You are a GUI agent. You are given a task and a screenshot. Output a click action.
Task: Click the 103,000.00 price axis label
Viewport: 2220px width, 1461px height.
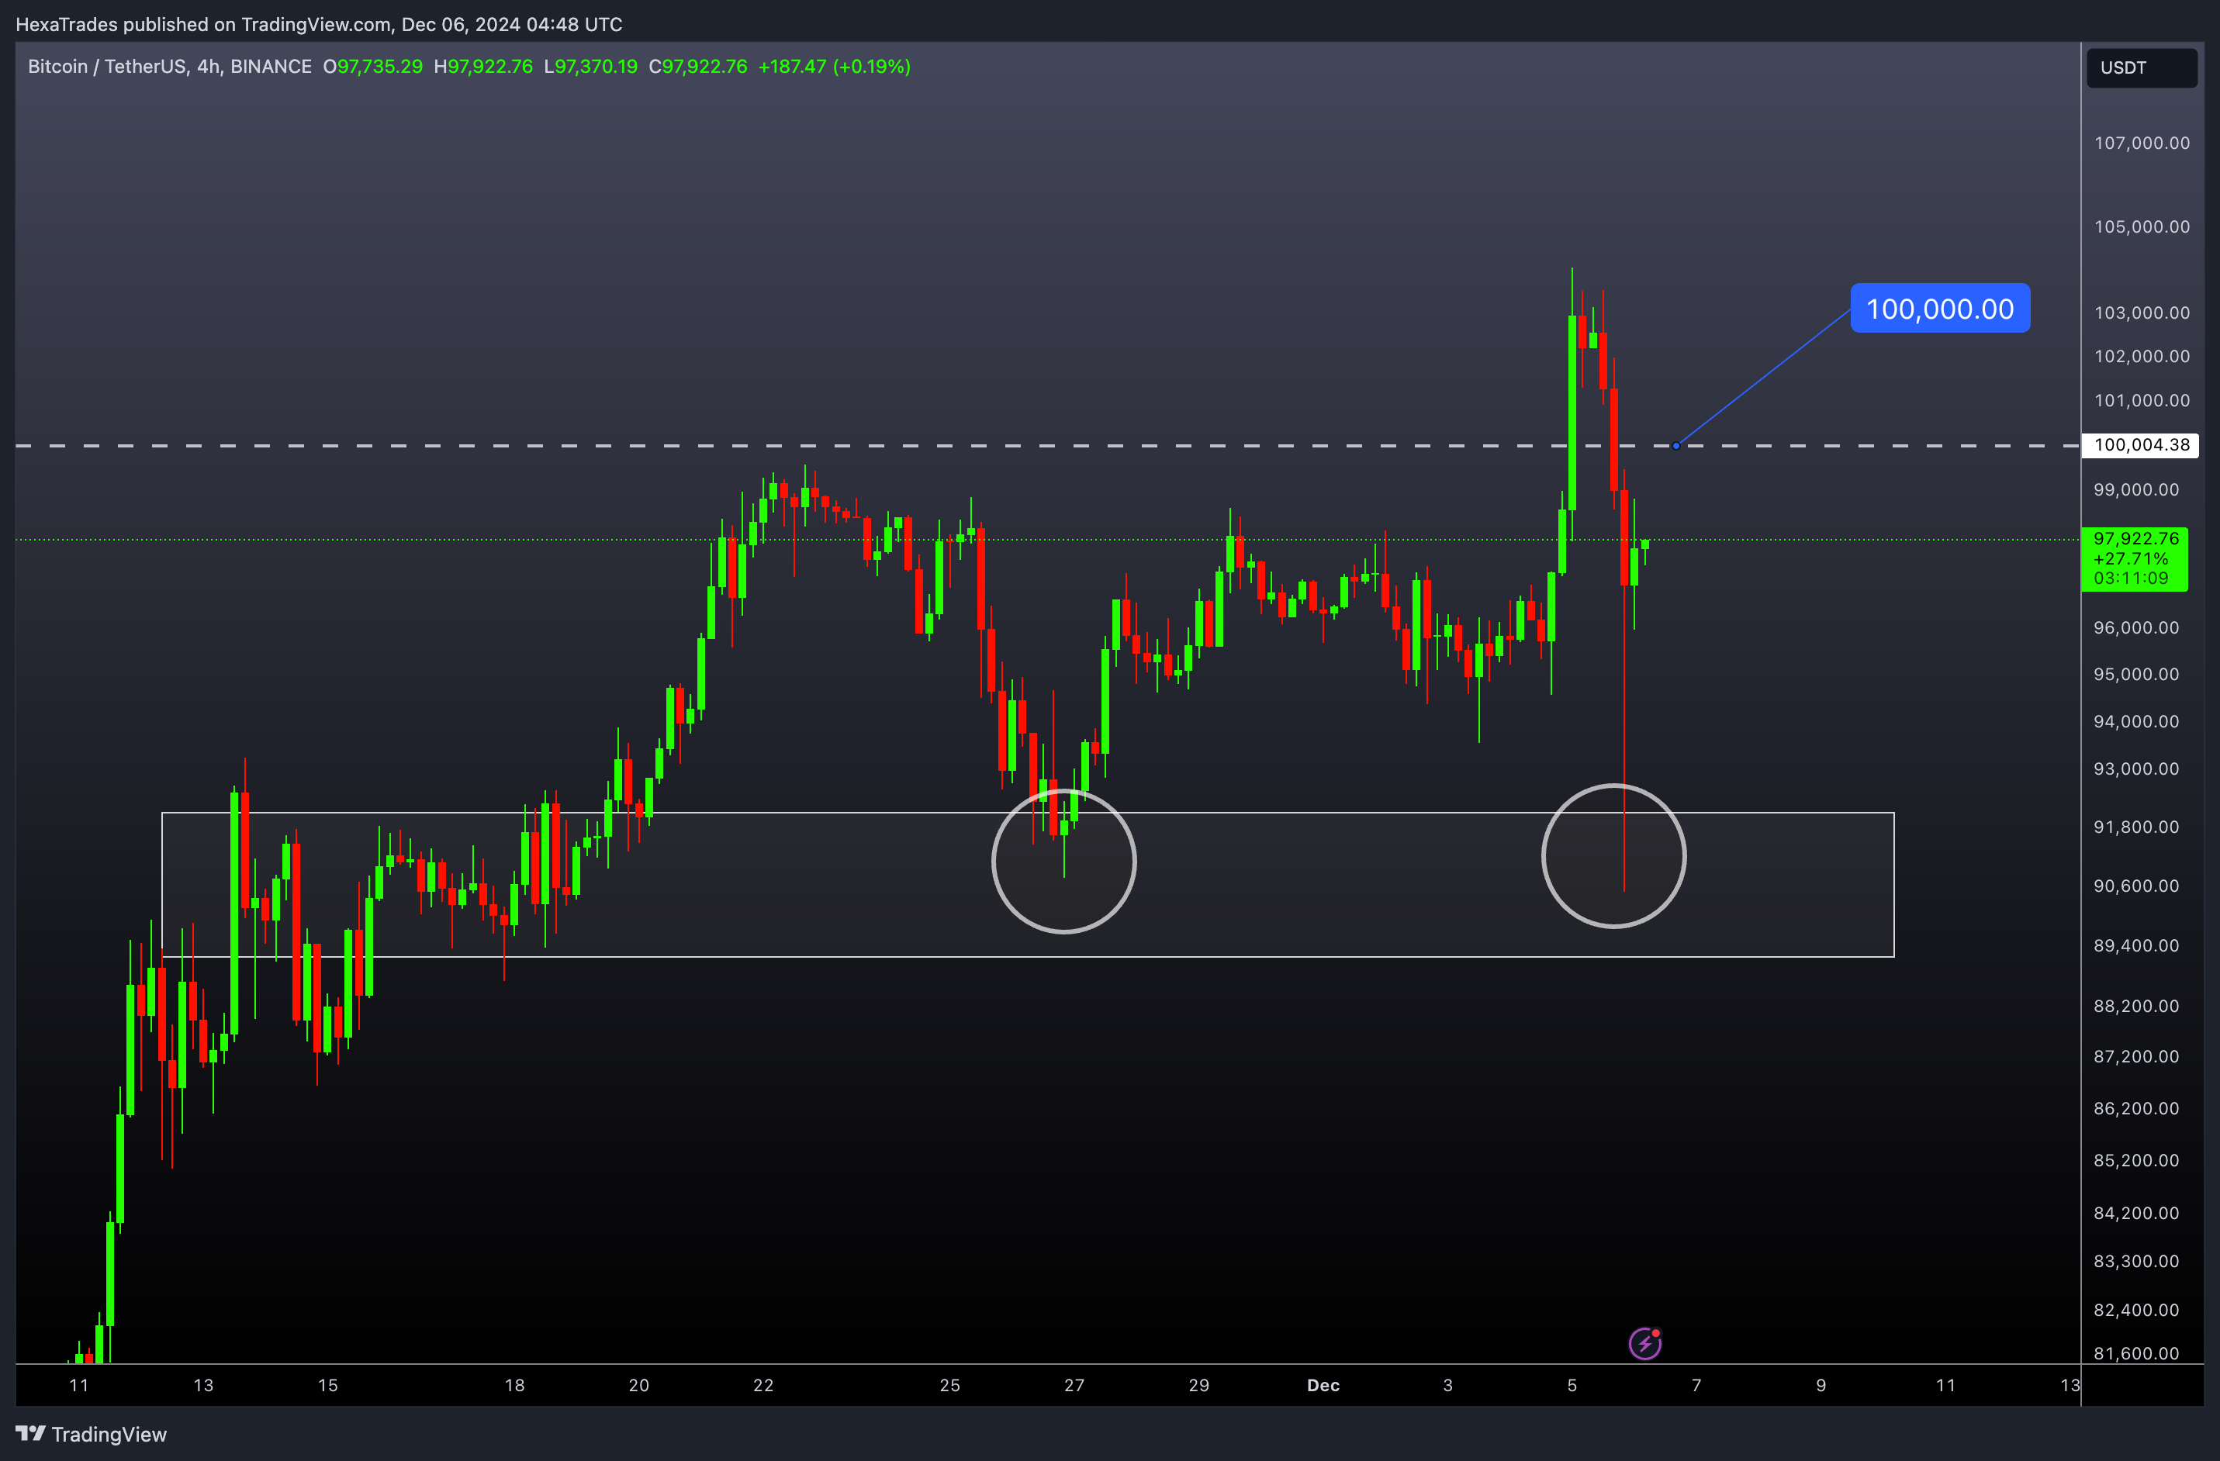[x=2142, y=313]
